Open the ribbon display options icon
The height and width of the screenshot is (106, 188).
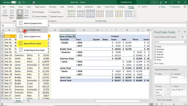[x=166, y=2]
